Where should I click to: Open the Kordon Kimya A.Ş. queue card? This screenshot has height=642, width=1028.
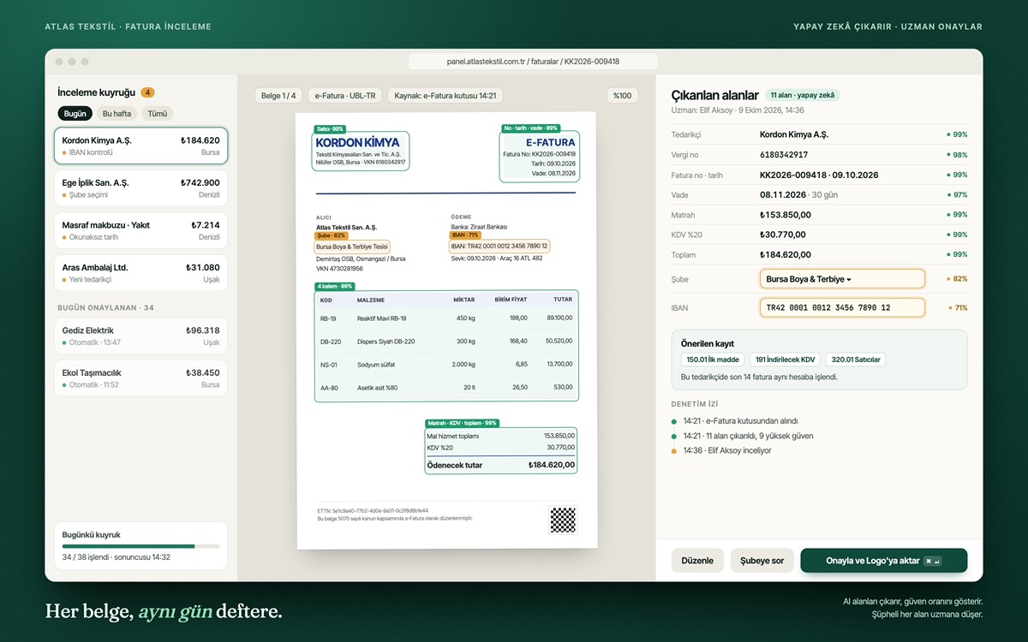[x=140, y=146]
